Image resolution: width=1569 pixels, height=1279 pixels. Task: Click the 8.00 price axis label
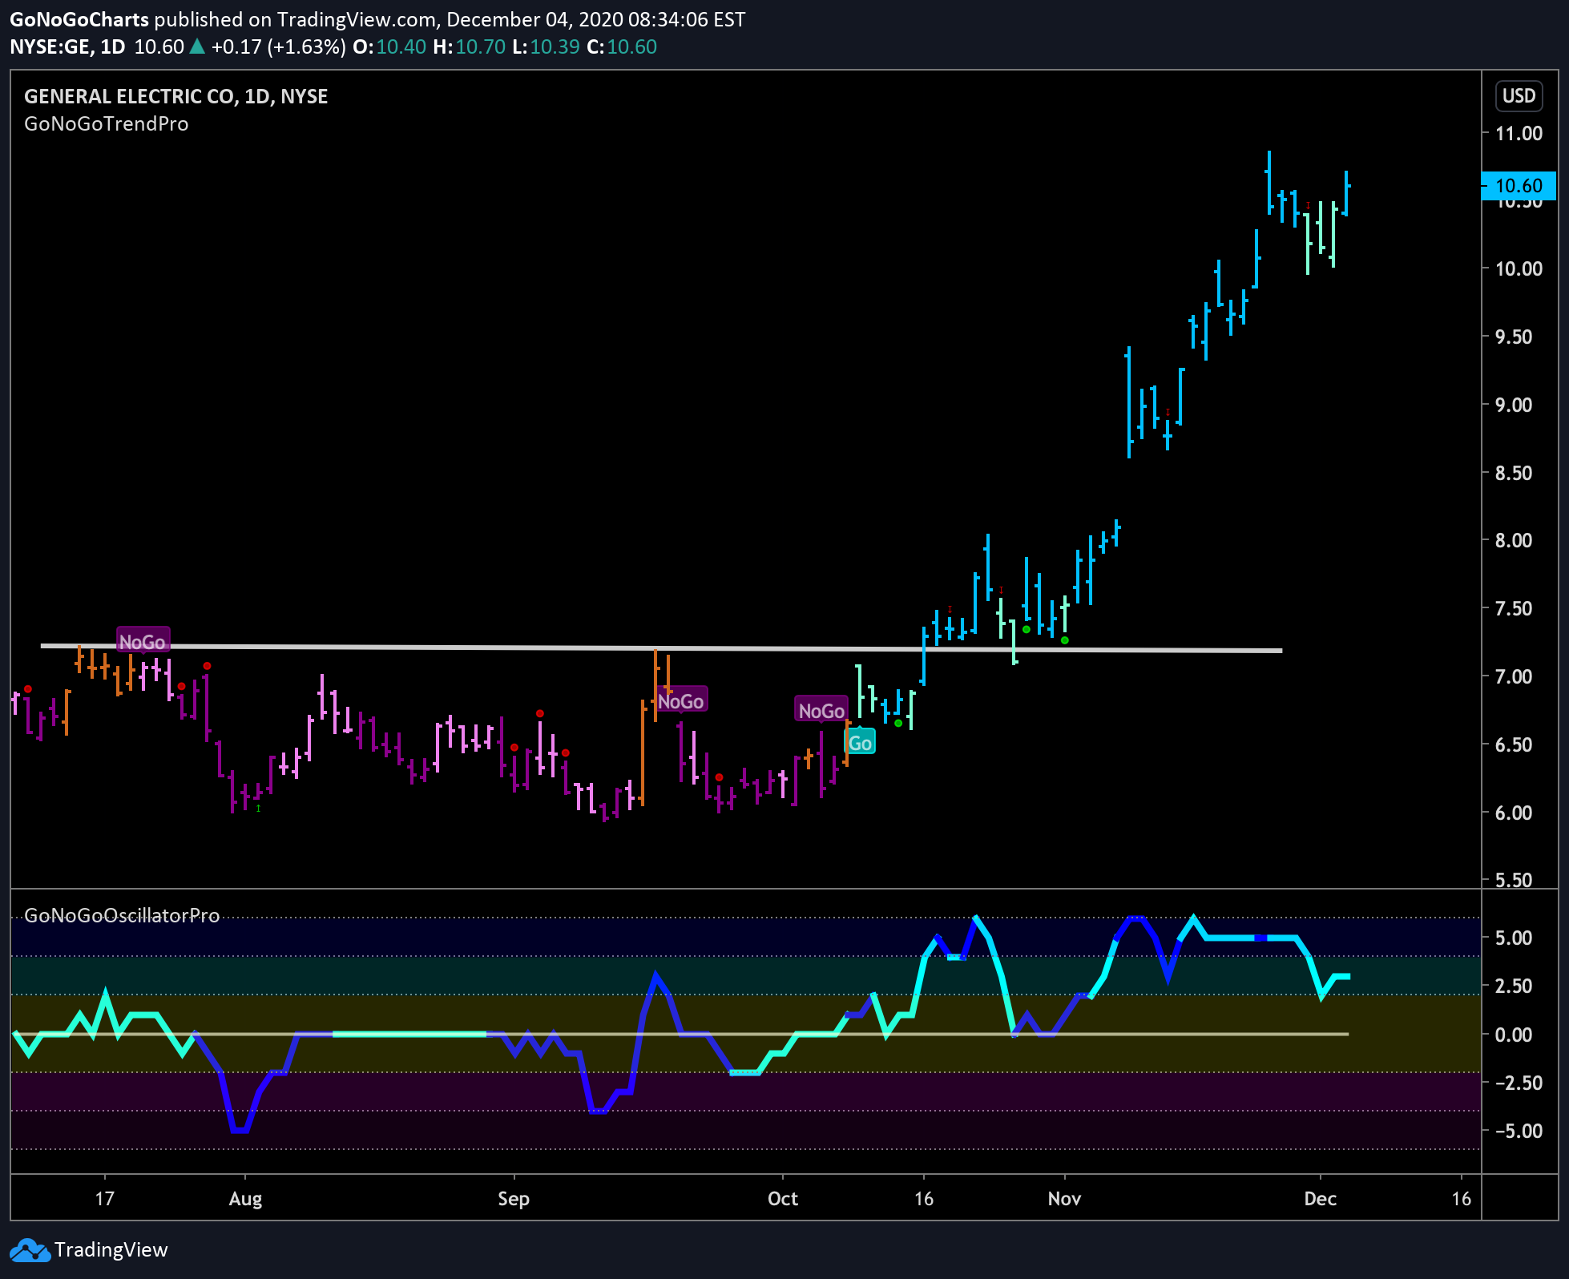click(1514, 540)
